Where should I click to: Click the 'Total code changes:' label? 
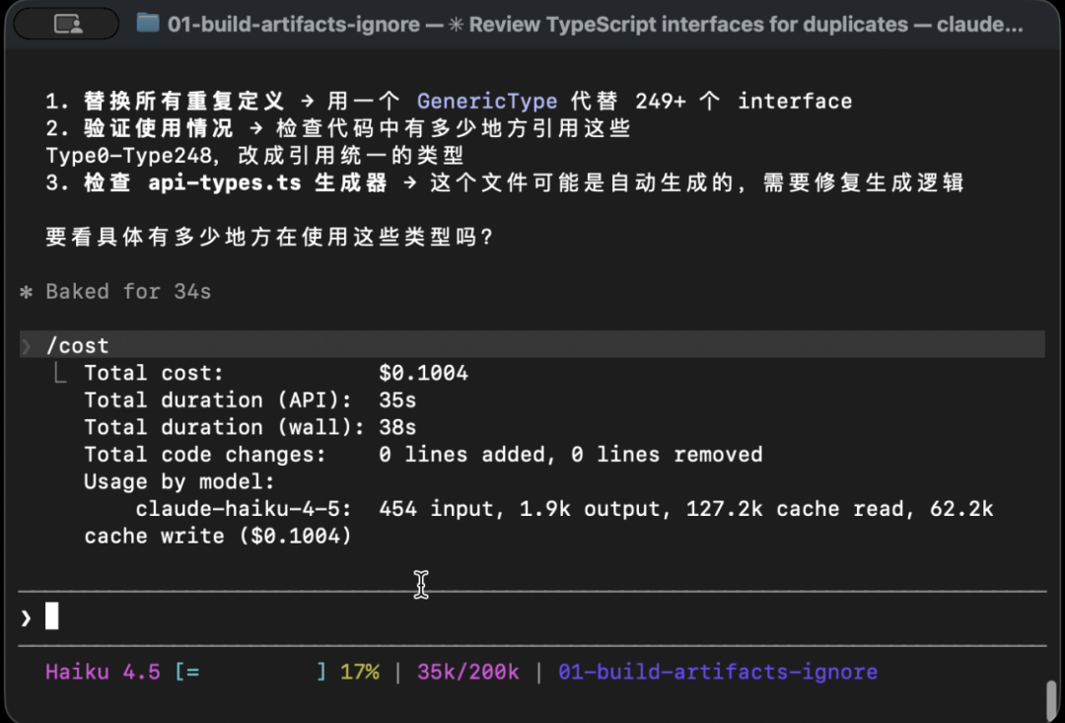coord(205,455)
